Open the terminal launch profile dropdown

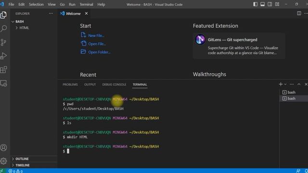coord(285,84)
